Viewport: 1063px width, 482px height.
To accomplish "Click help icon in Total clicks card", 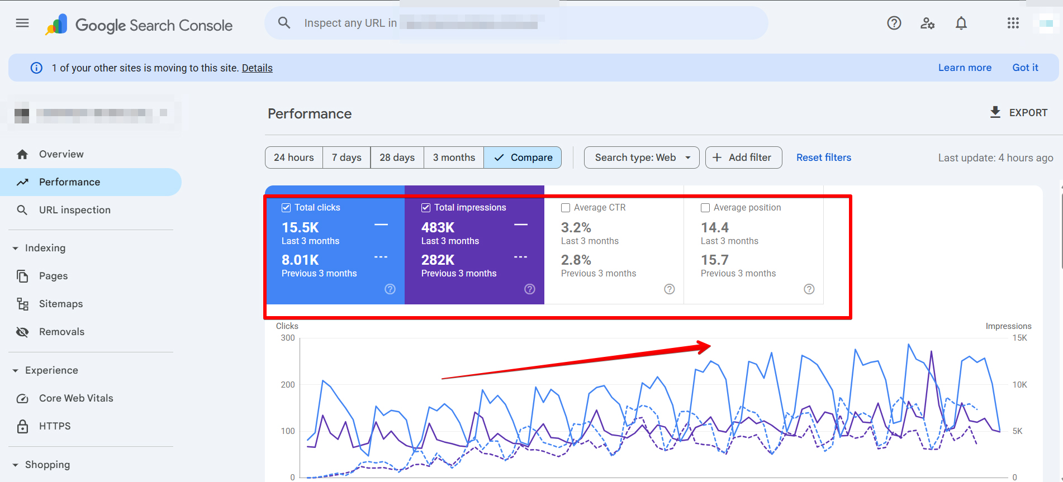I will pyautogui.click(x=390, y=289).
